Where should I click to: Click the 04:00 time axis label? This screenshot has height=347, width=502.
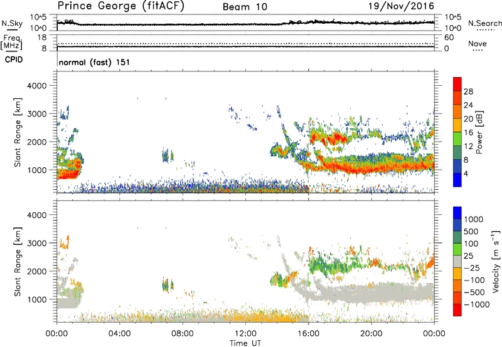[119, 334]
